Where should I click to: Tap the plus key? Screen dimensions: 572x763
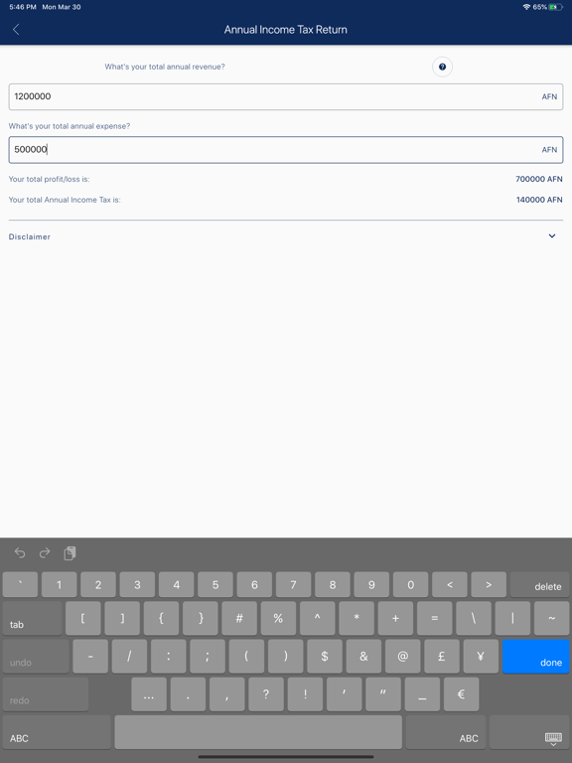pos(395,618)
